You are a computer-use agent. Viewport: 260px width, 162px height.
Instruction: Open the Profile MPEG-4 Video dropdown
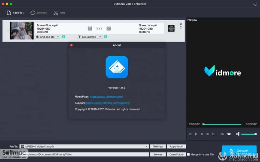[x=84, y=146]
